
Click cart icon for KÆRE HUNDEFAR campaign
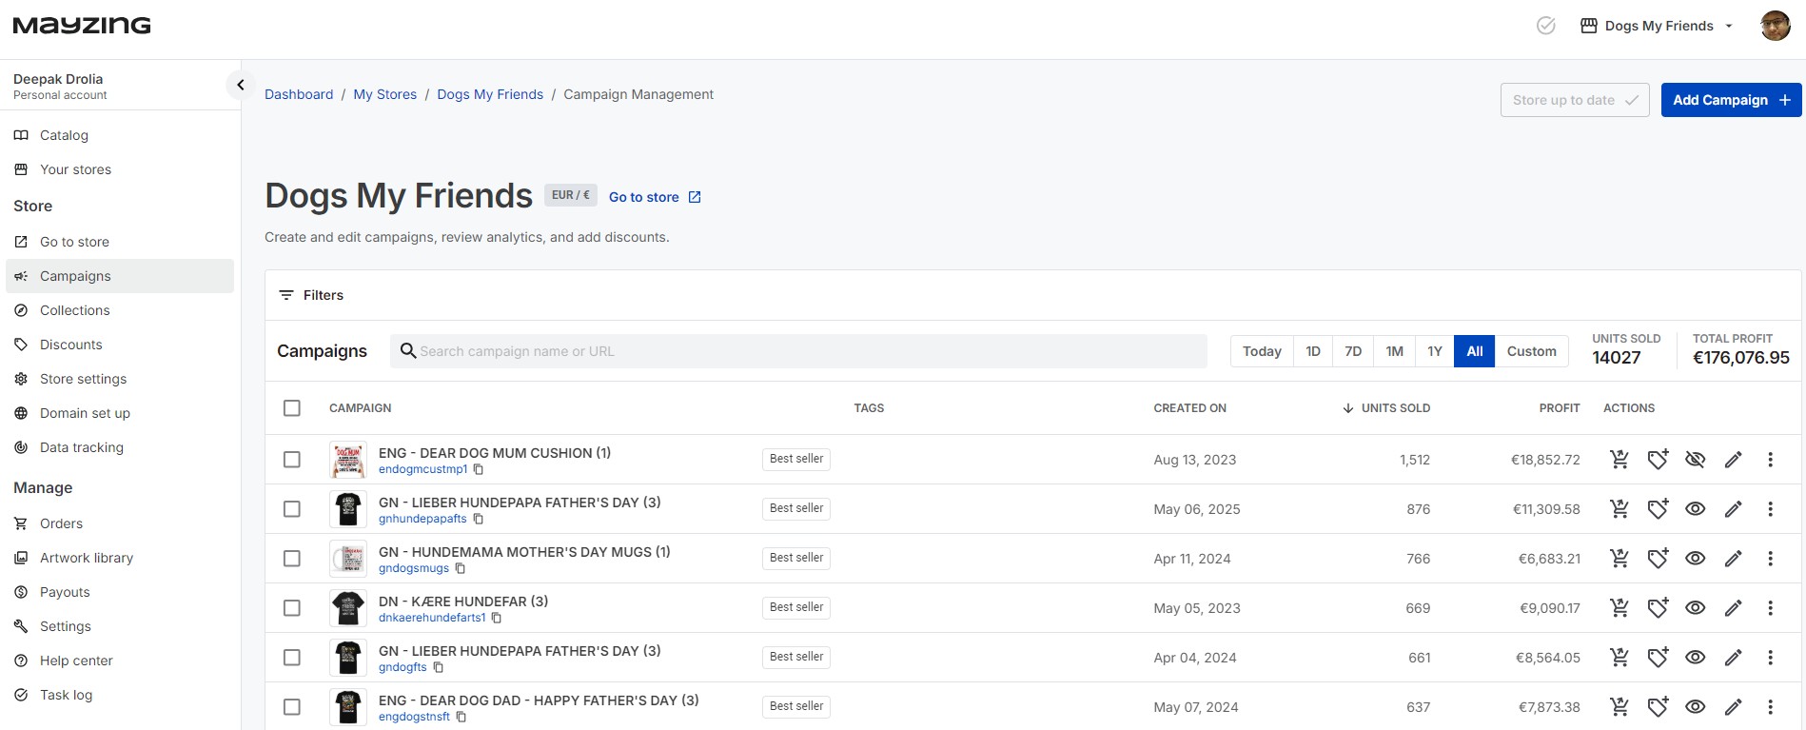click(1619, 608)
